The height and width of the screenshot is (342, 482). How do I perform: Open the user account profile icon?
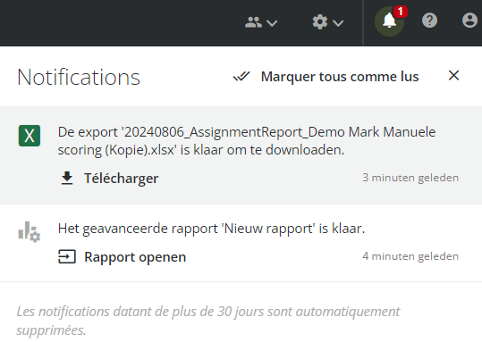469,21
